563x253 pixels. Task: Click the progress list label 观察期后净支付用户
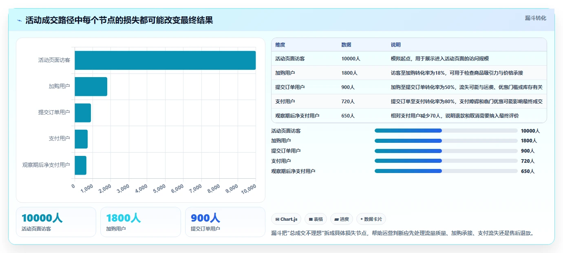pyautogui.click(x=293, y=171)
